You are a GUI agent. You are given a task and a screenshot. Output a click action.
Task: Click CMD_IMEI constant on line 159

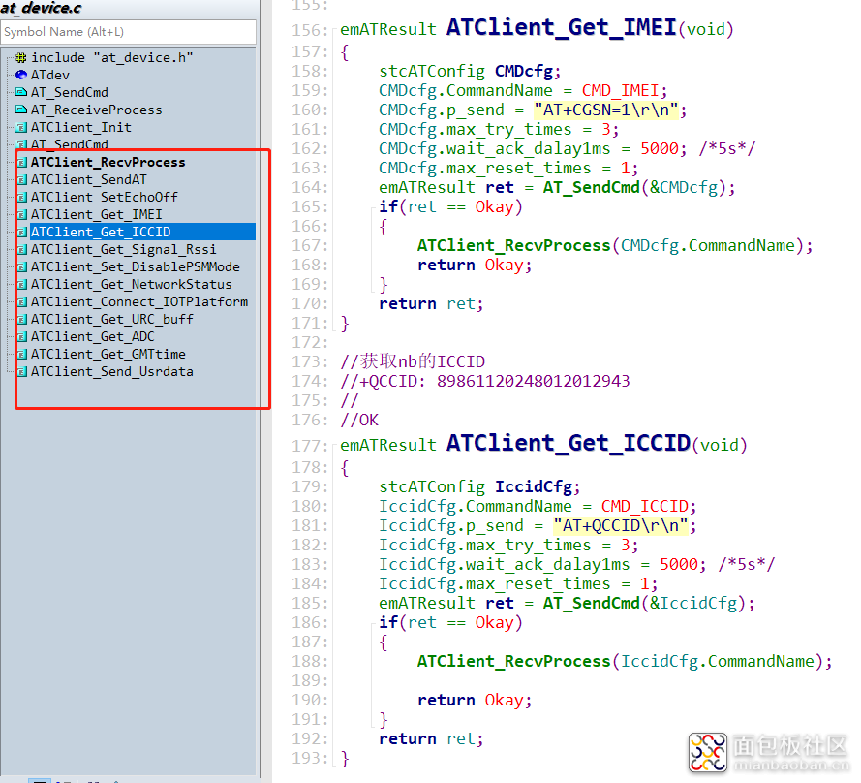coord(621,91)
